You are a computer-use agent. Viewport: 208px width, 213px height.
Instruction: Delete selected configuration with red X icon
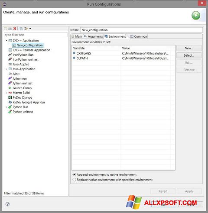coord(15,29)
